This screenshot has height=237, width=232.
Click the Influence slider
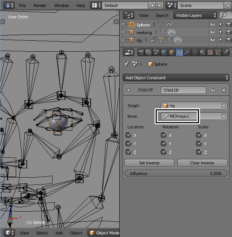(x=176, y=174)
